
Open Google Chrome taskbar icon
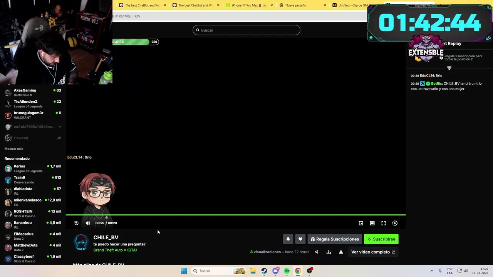[298, 271]
